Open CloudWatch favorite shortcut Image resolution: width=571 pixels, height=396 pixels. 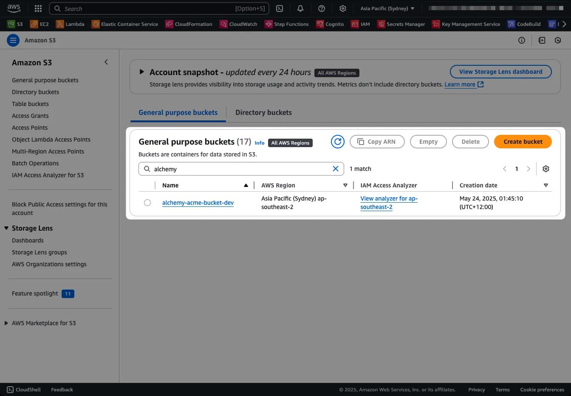click(x=238, y=24)
